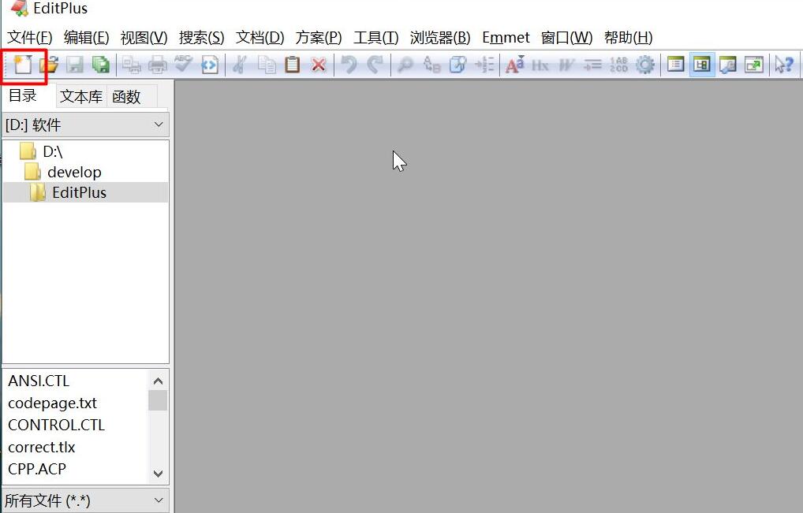
Task: Select CONTROL.CTL in the file list
Action: coord(56,425)
